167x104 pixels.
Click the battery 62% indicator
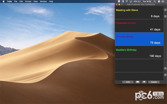(x=137, y=1)
